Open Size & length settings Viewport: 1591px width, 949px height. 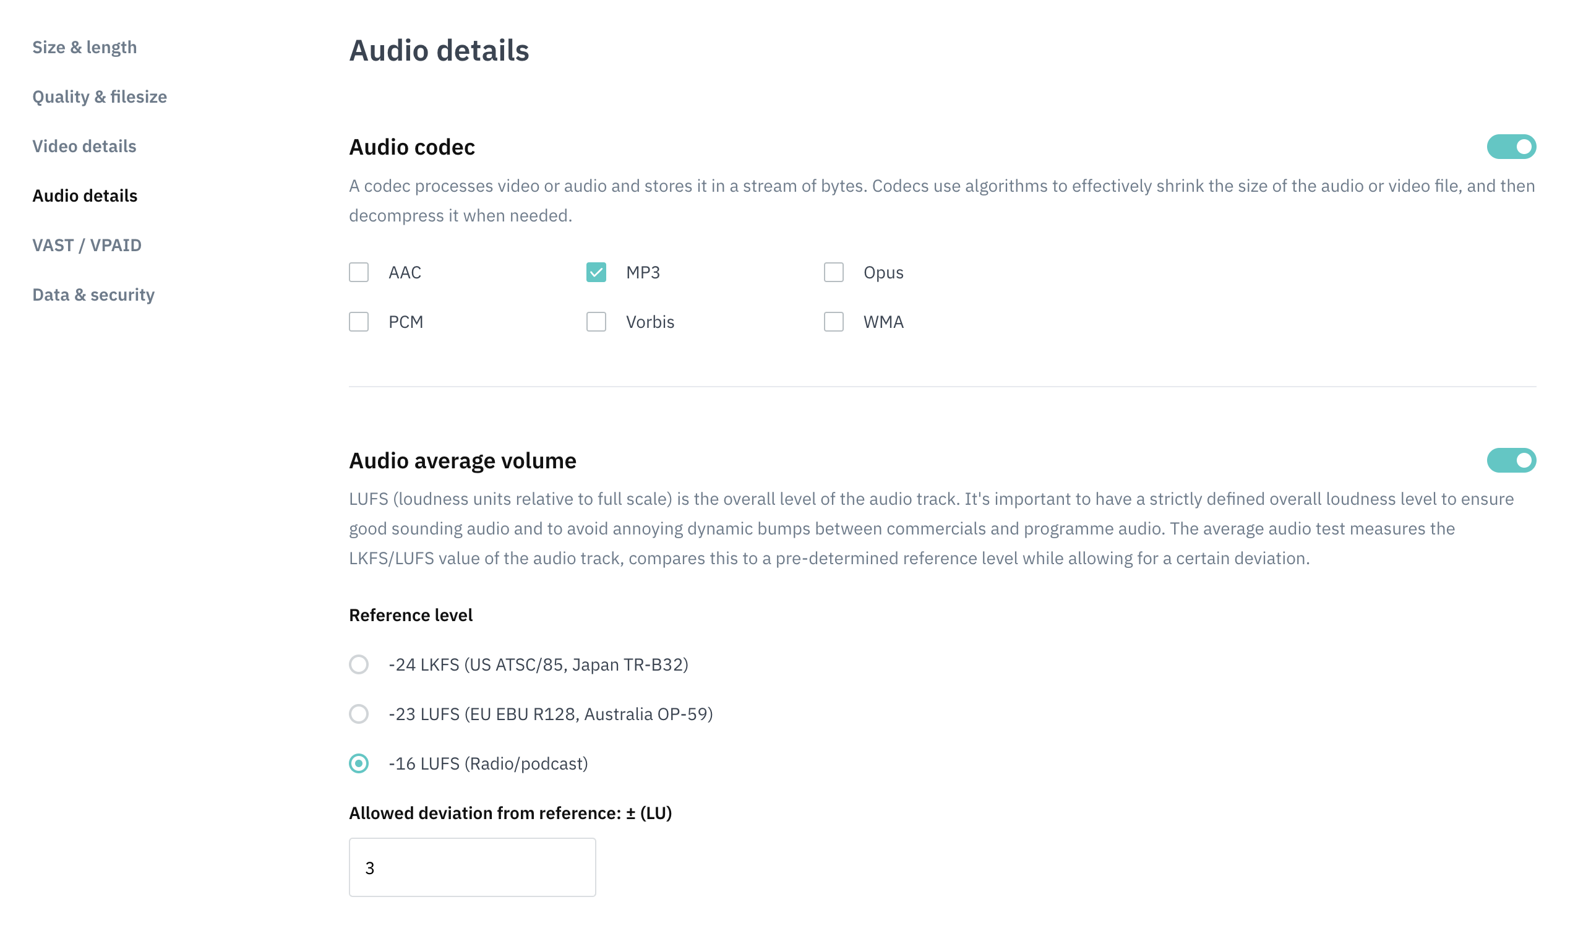click(x=84, y=46)
